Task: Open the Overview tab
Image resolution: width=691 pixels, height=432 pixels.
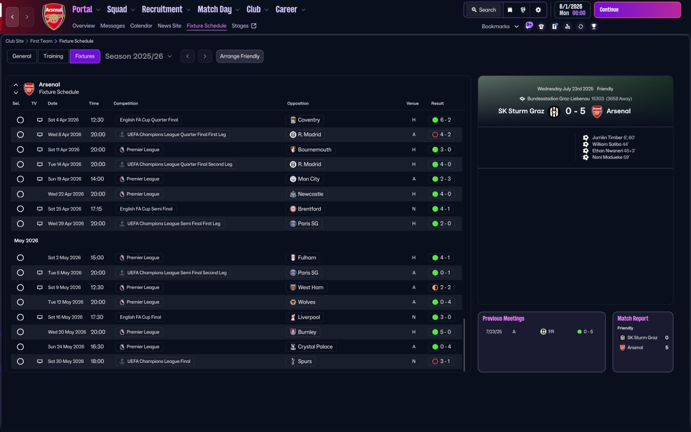Action: coord(84,25)
